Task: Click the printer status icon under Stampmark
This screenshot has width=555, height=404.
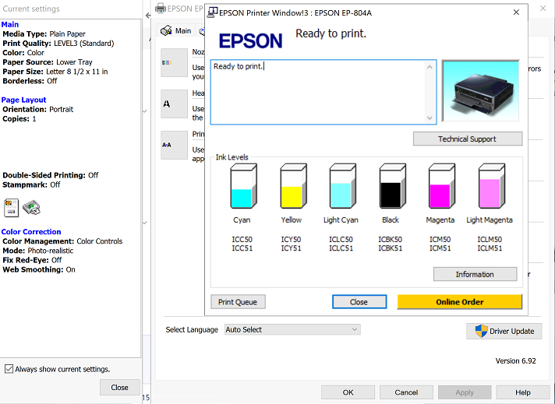Action: tap(31, 208)
